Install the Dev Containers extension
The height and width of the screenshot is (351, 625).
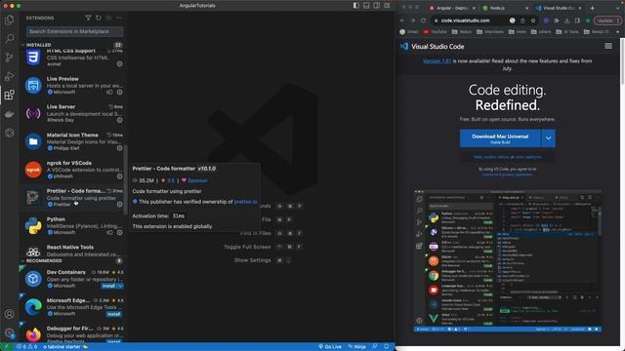tap(108, 286)
